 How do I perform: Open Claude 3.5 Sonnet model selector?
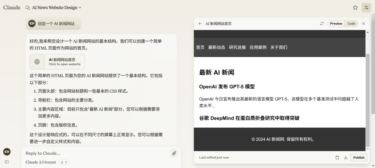click(41, 162)
